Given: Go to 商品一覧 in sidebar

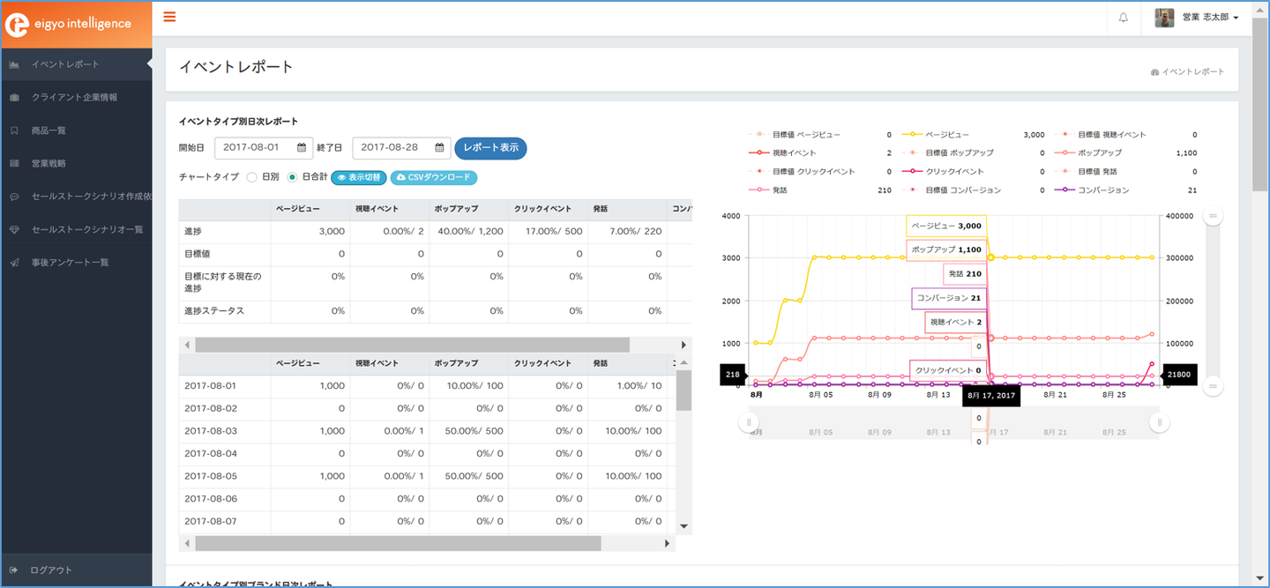Looking at the screenshot, I should tap(49, 130).
